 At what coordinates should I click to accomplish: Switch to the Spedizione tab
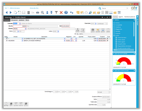(22, 20)
